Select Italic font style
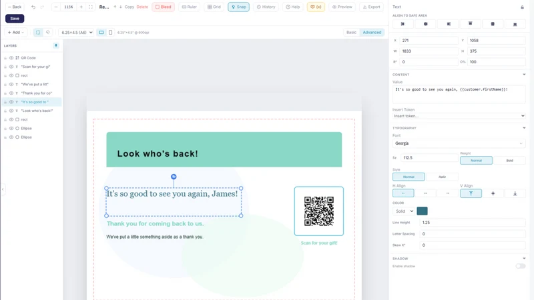 [x=442, y=177]
